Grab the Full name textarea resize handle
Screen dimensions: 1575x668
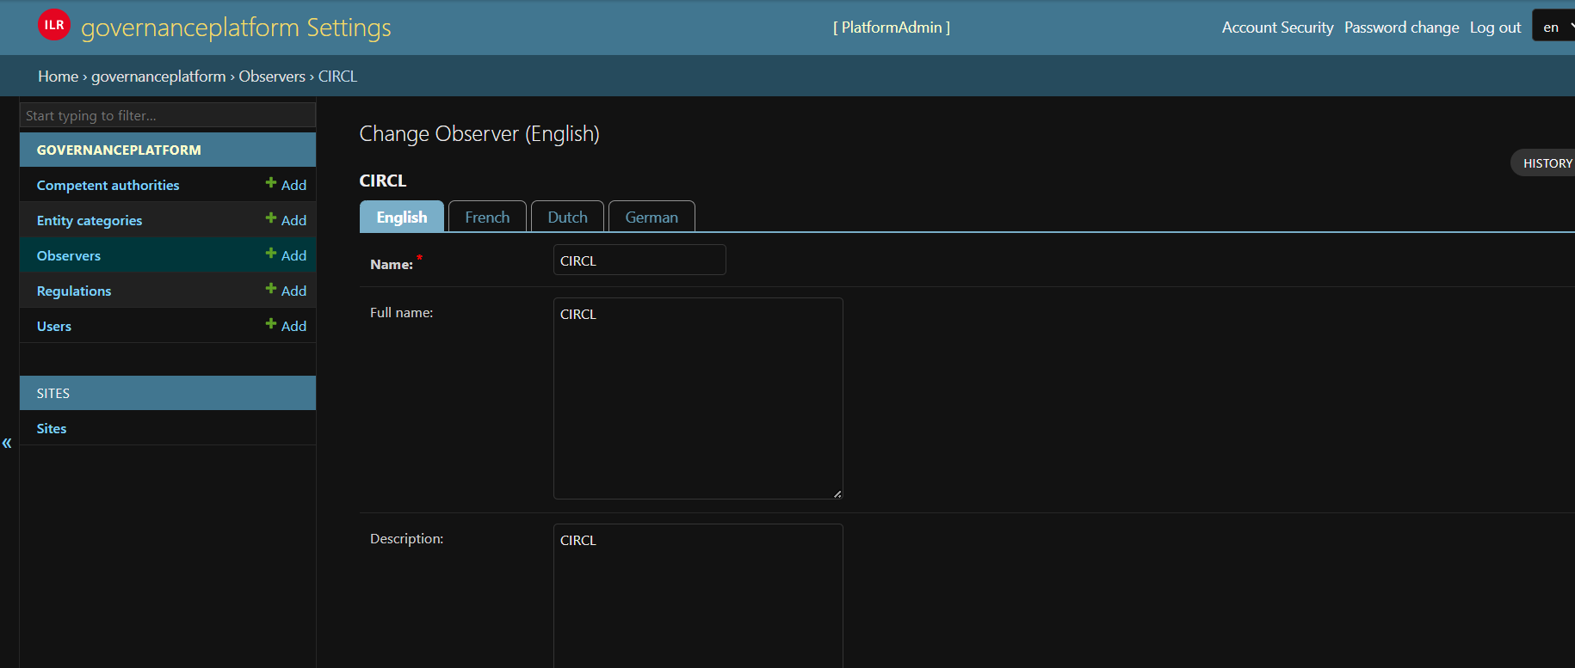pos(837,493)
